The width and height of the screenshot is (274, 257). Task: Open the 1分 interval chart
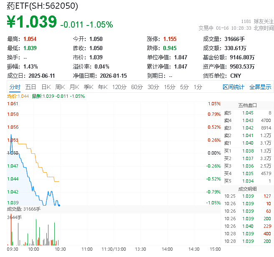pyautogui.click(x=198, y=87)
